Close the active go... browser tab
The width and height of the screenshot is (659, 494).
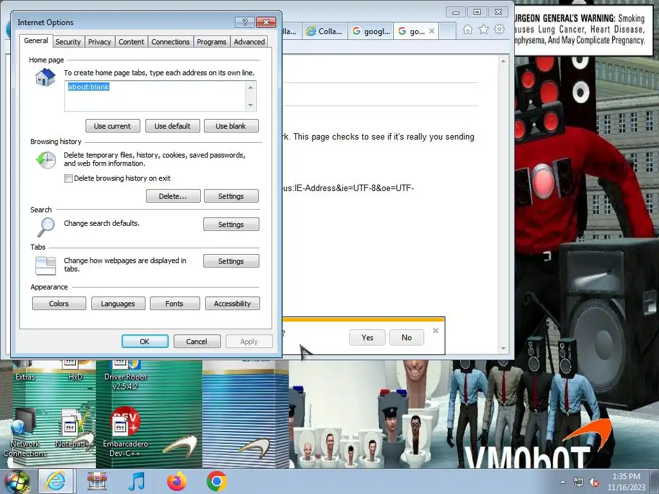(432, 31)
